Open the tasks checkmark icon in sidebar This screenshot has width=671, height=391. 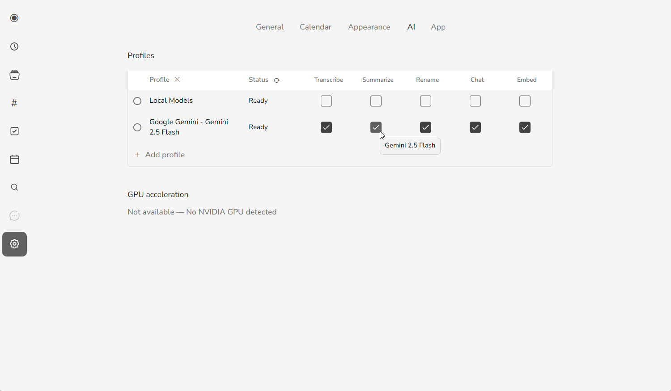[x=14, y=131]
